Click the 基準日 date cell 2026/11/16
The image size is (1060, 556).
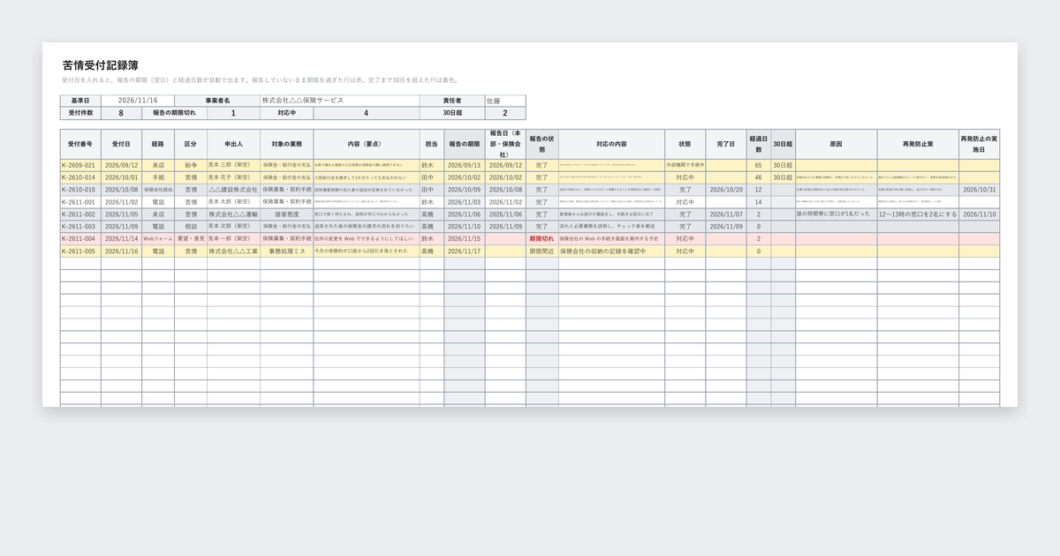[138, 101]
